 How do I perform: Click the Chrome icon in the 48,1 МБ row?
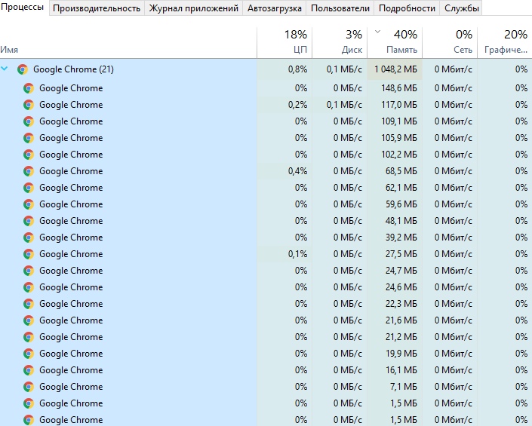(x=29, y=221)
